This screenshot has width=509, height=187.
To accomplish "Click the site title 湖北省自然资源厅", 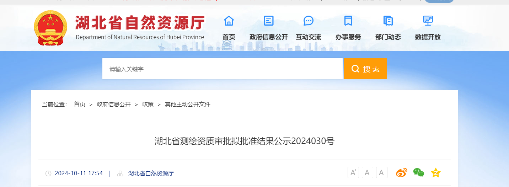I will (x=140, y=23).
